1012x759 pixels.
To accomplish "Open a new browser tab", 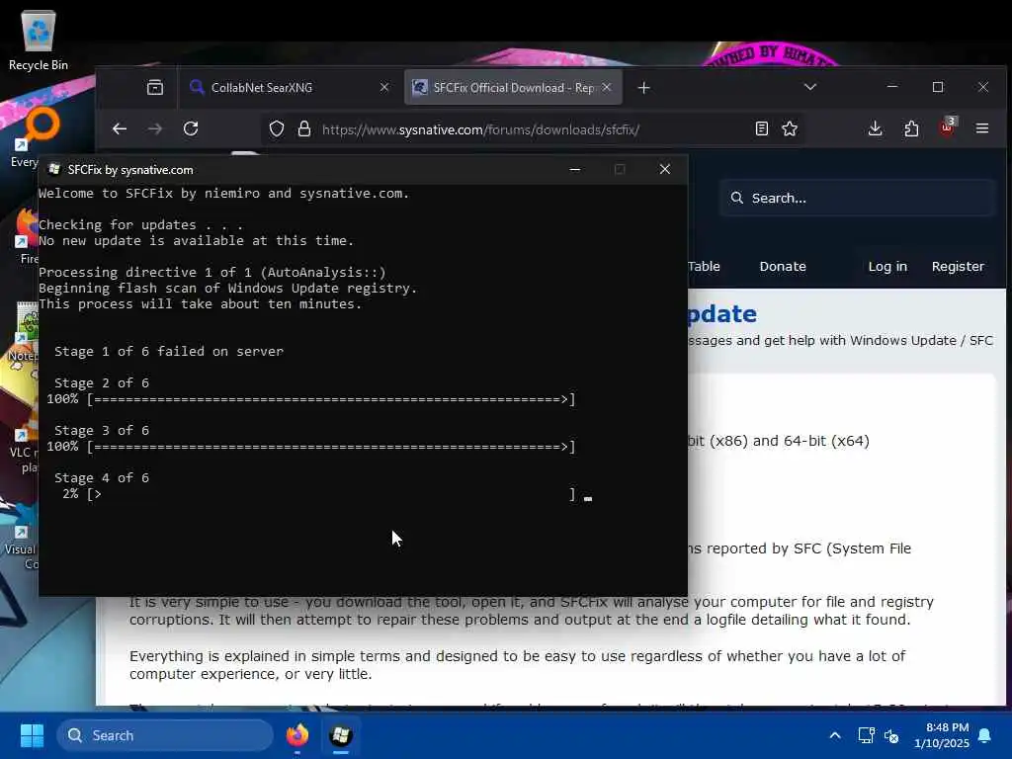I will click(x=643, y=88).
